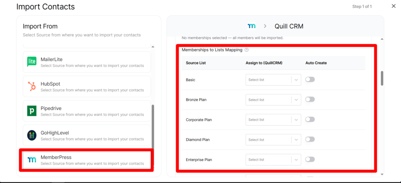Enable Auto Create for Basic membership

point(310,79)
